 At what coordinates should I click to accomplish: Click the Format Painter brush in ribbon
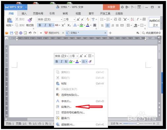pyautogui.click(x=30, y=20)
